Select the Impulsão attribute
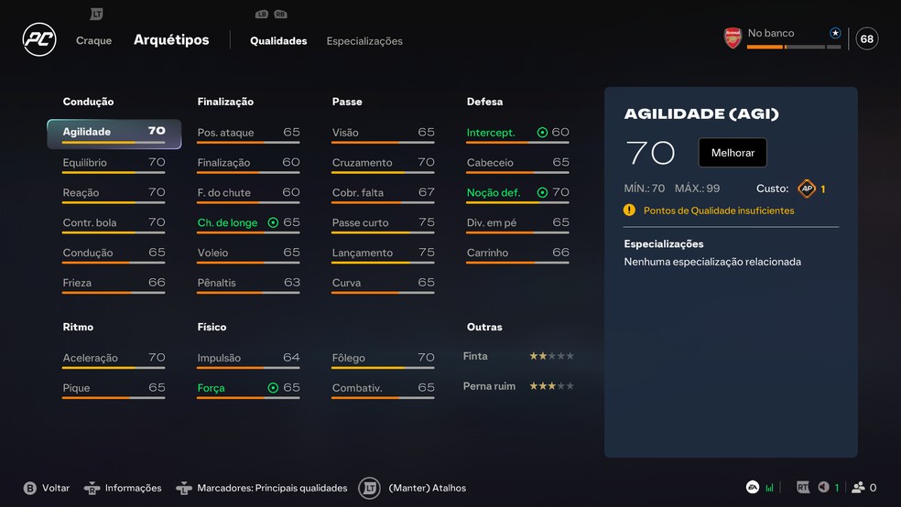The image size is (901, 507). 248,359
